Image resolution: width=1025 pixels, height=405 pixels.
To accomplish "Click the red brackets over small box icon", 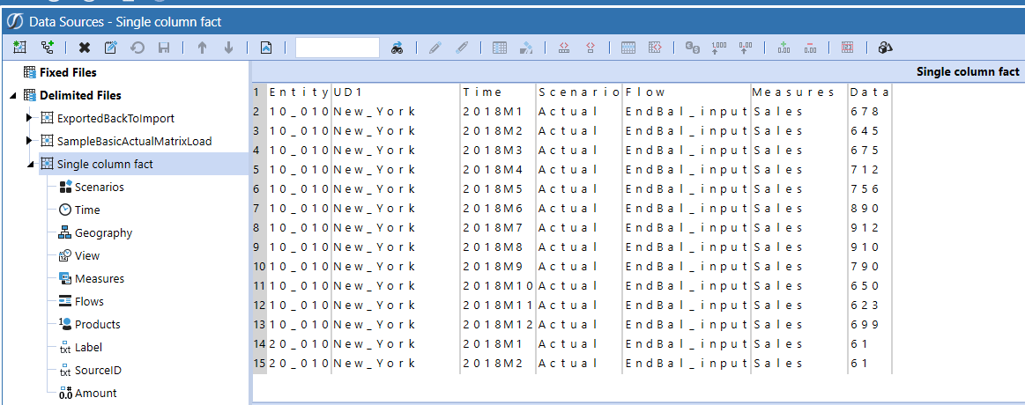I will coord(590,47).
